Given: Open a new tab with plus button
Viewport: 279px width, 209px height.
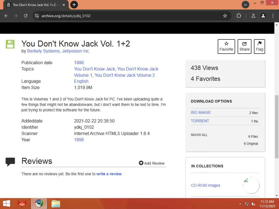Looking at the screenshot, I should point(74,5).
